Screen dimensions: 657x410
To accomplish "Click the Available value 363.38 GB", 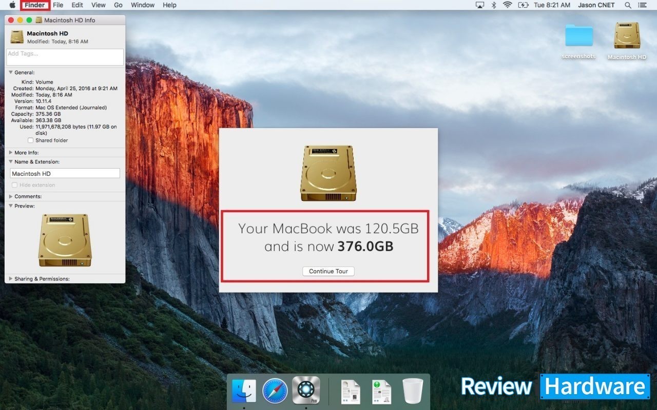I will point(49,120).
